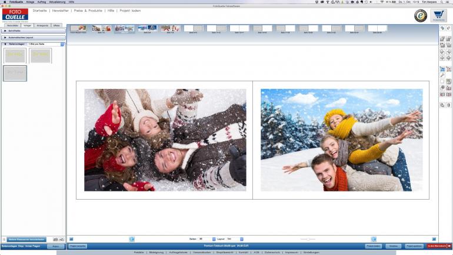Select the Seite 1-2 spread thumbnail

point(101,29)
